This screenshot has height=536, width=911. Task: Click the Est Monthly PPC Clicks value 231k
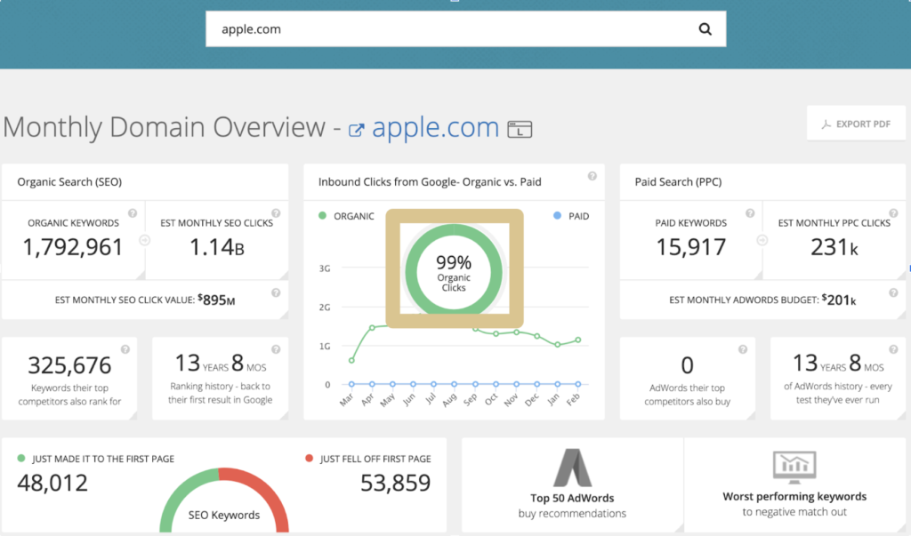tap(834, 247)
